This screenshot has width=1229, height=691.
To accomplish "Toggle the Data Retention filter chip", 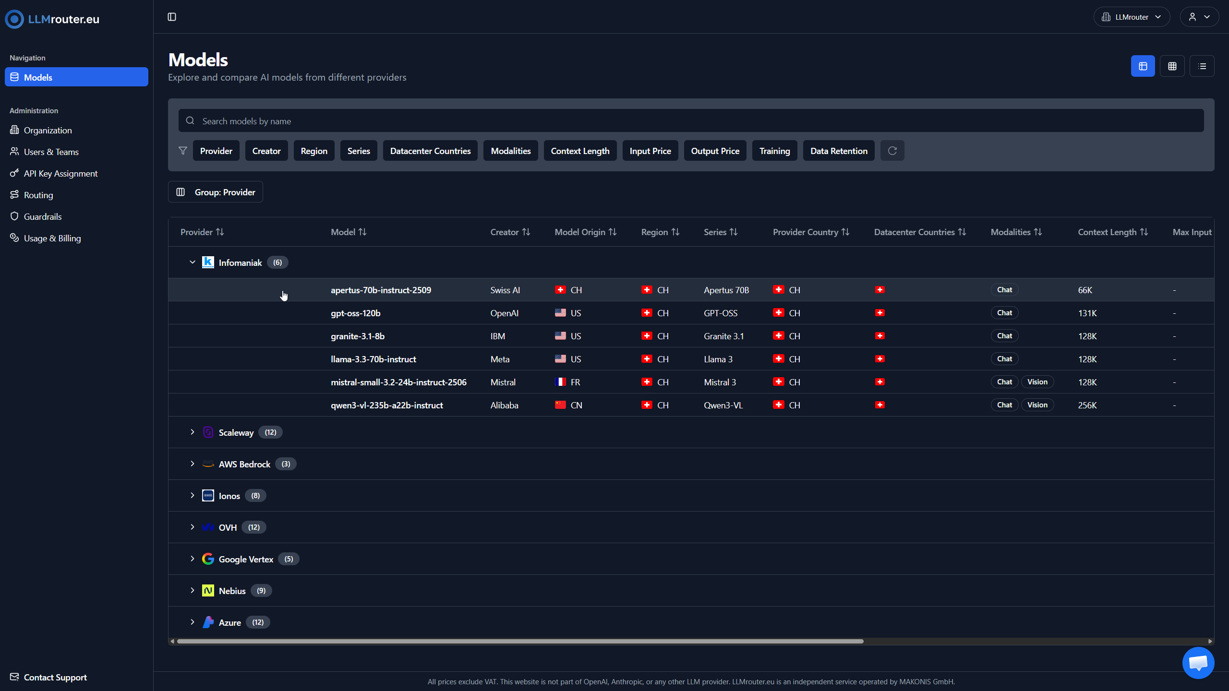I will tap(839, 151).
